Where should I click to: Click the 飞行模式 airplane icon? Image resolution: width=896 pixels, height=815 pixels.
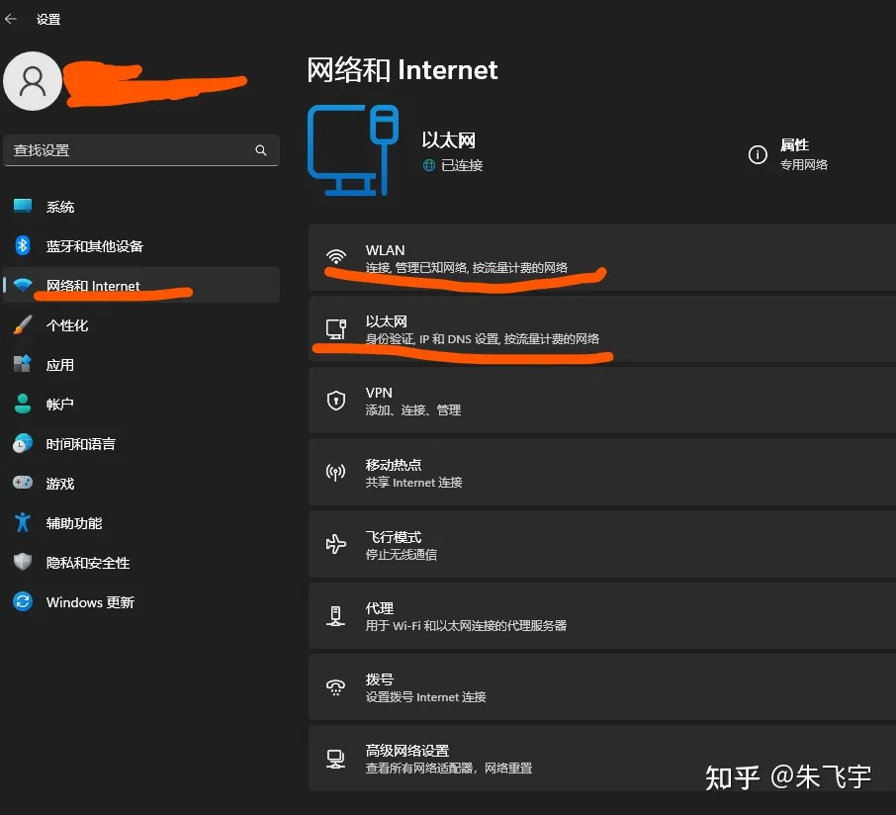tap(336, 544)
